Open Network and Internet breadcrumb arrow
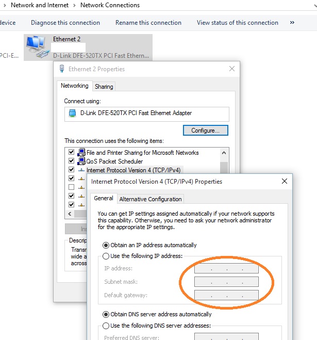This screenshot has height=340, width=317. [5, 5]
